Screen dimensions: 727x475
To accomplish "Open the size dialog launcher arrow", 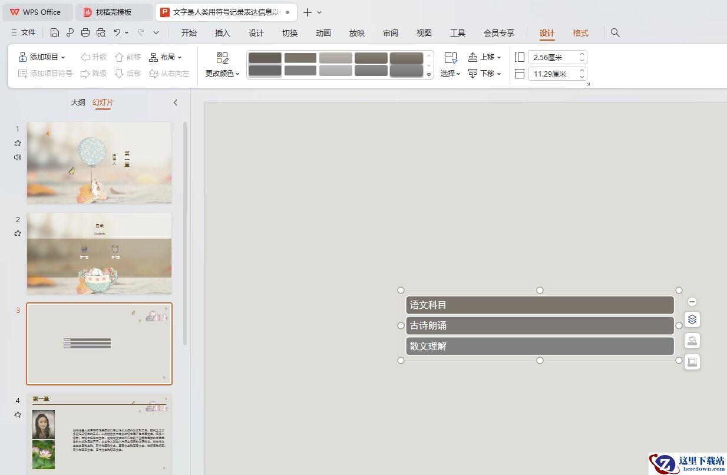I will (x=587, y=84).
